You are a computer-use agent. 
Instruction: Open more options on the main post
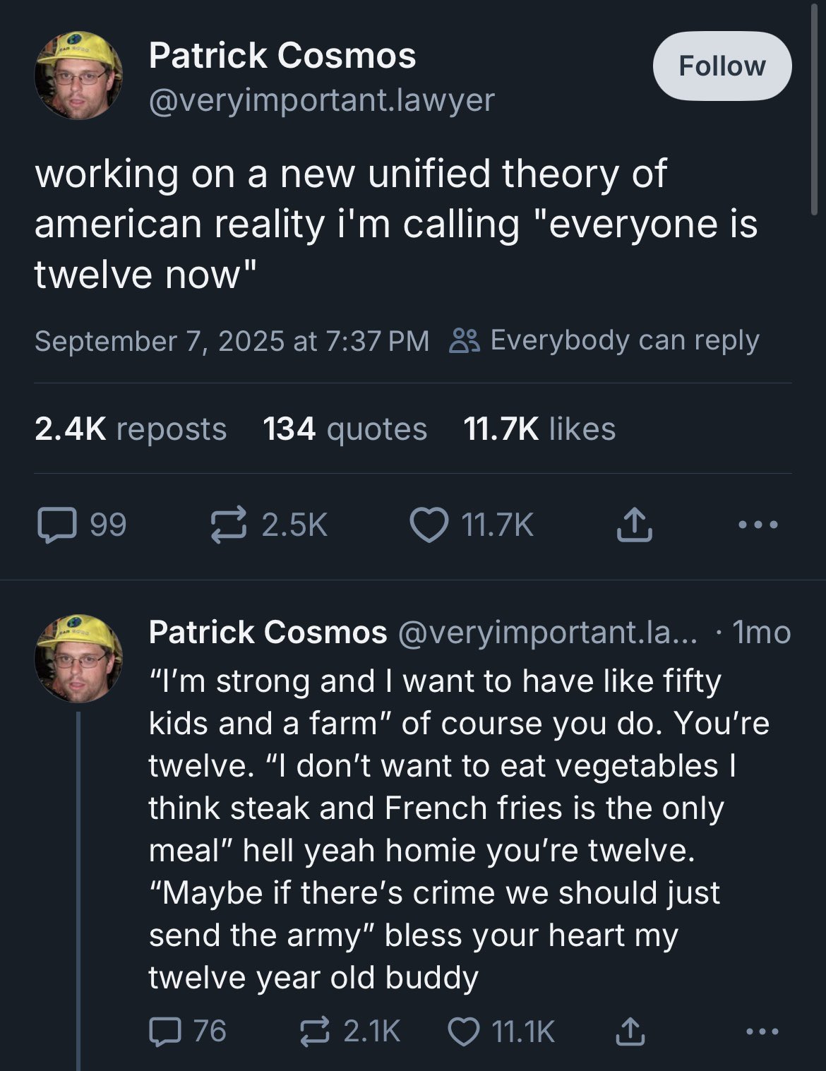pyautogui.click(x=758, y=525)
